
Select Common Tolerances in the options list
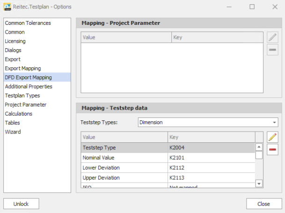(x=28, y=23)
